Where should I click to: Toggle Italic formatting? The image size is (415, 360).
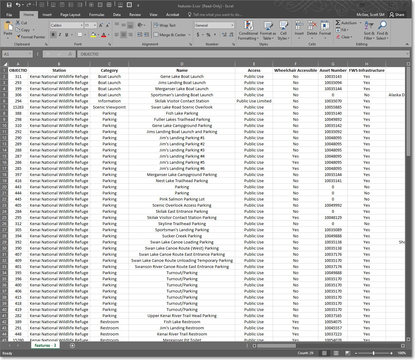coord(60,35)
